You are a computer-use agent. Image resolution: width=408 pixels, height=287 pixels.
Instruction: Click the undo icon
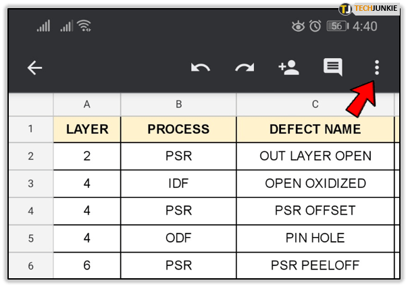coord(200,68)
